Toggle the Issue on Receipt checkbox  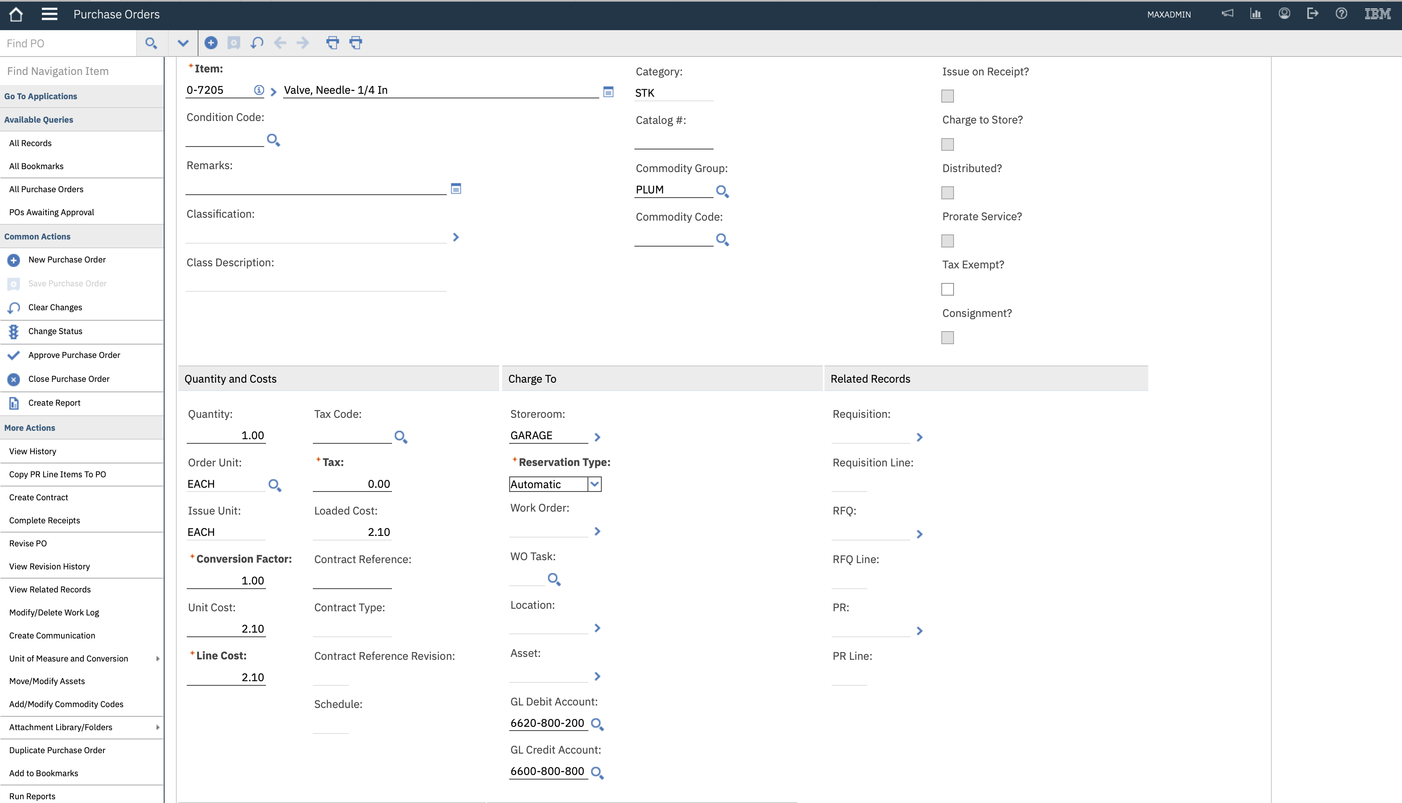point(948,96)
